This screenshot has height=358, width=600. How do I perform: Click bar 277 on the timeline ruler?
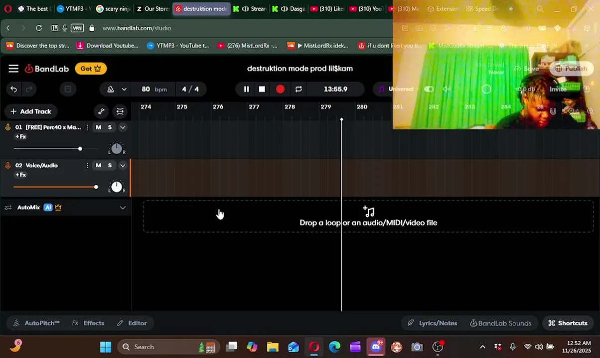tap(254, 107)
